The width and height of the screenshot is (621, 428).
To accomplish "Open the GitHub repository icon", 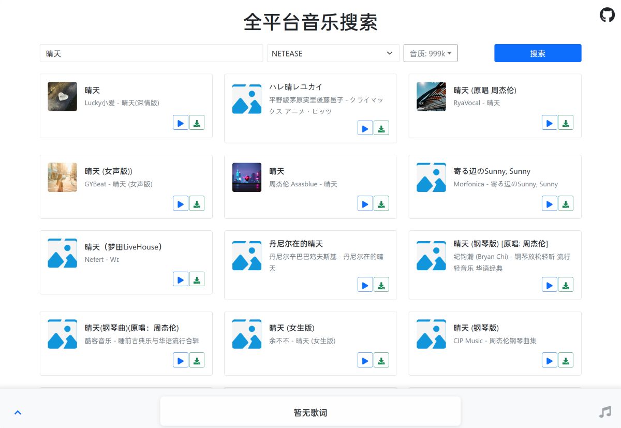I will pyautogui.click(x=607, y=14).
